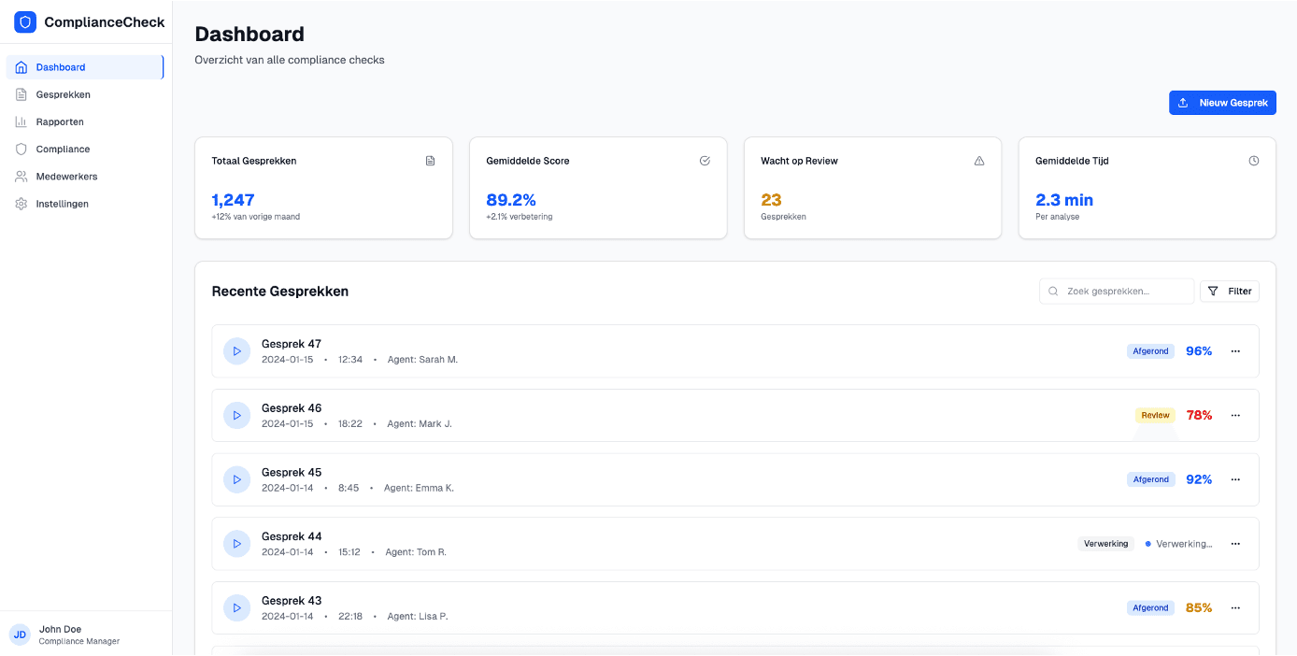The image size is (1297, 656).
Task: Open the Compliance menu item
Action: [85, 149]
